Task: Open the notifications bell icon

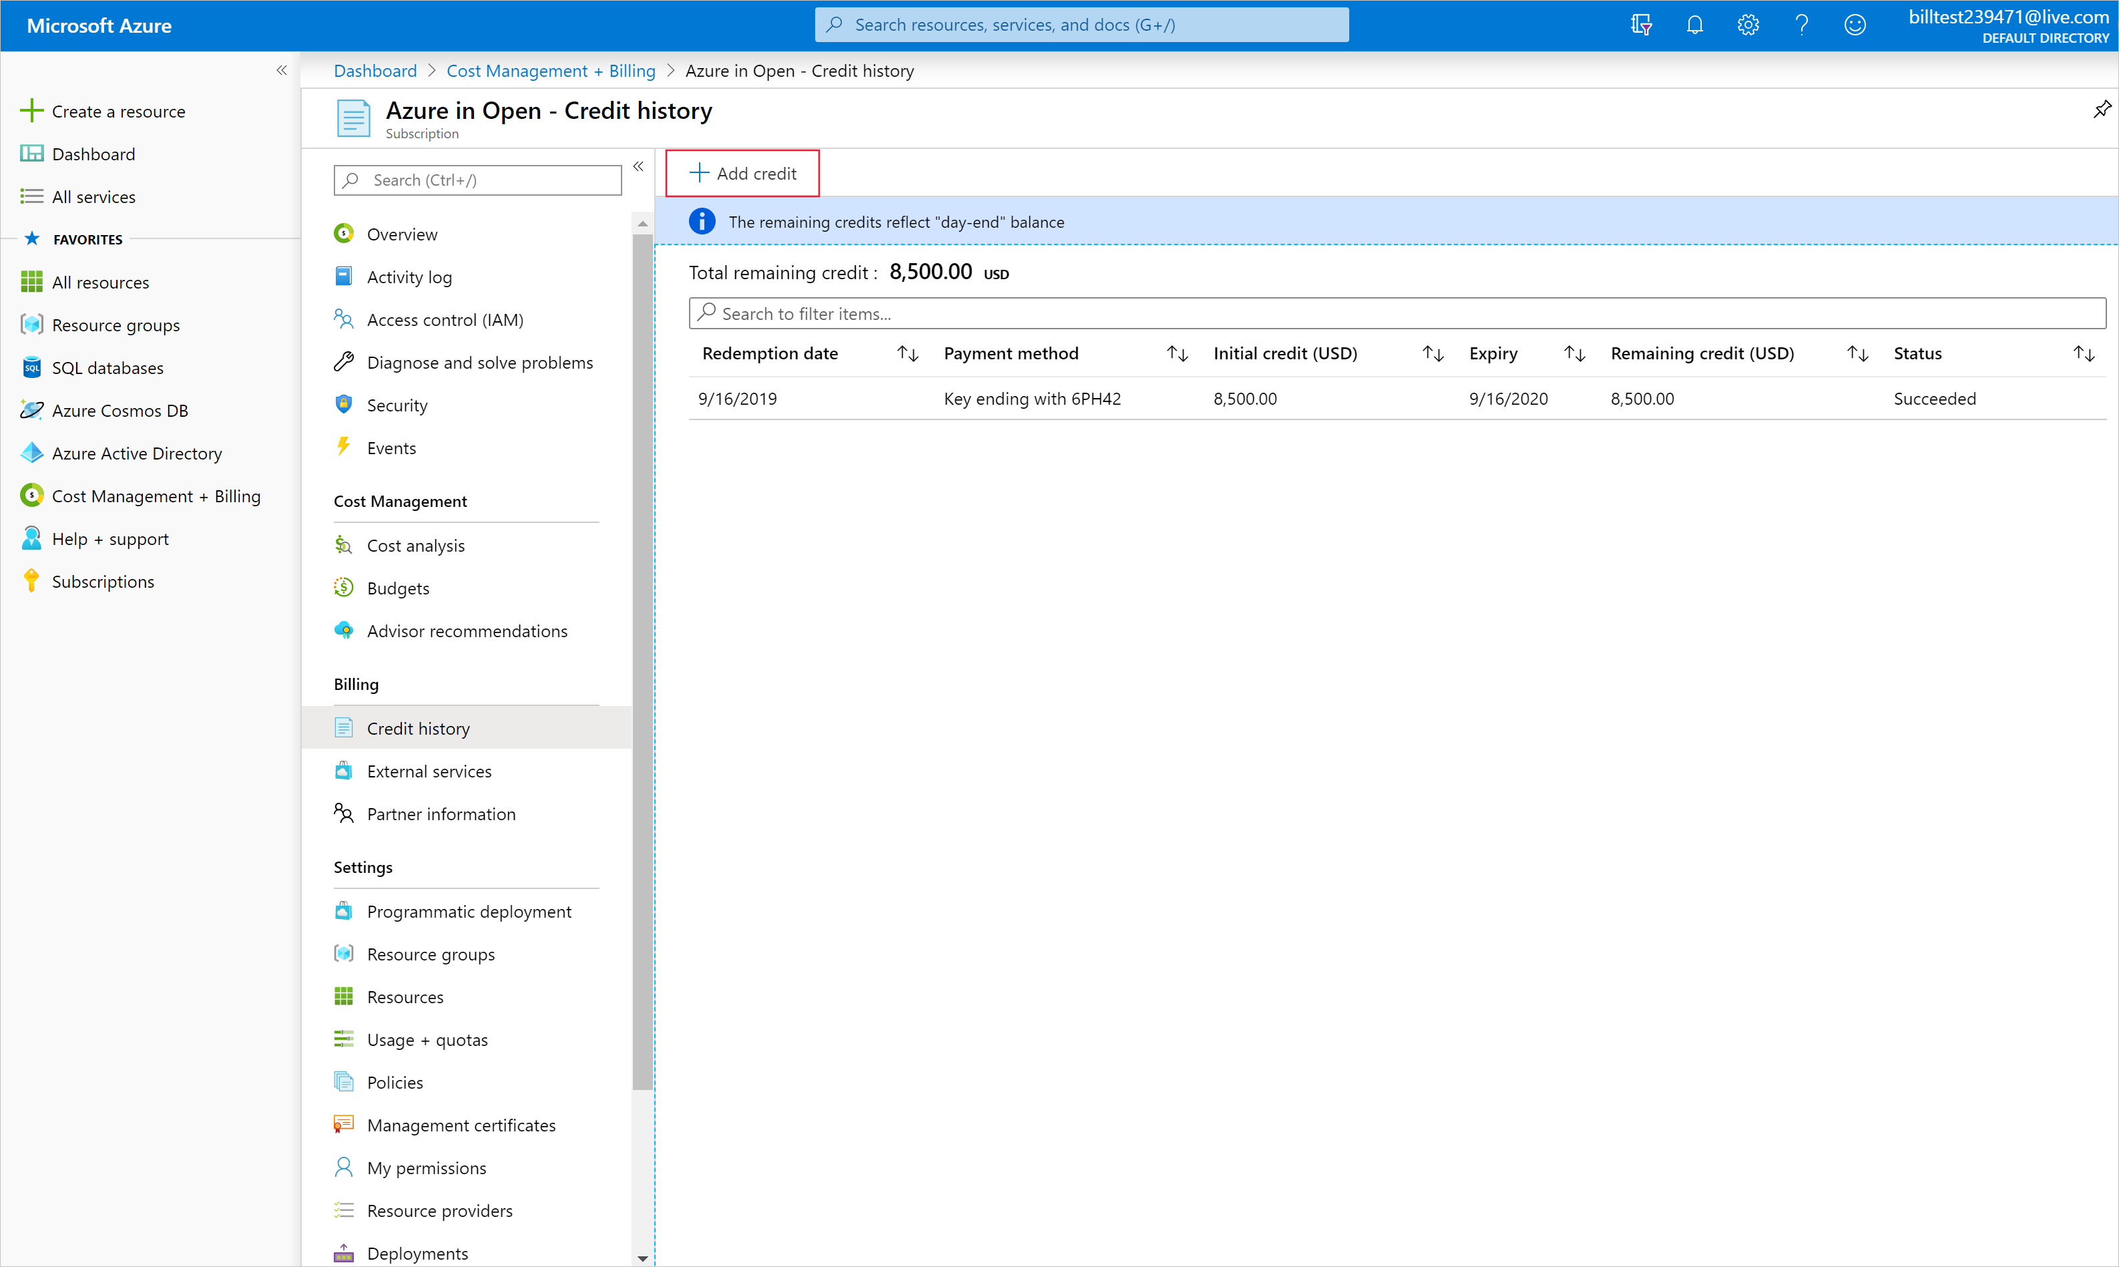Action: click(x=1694, y=25)
